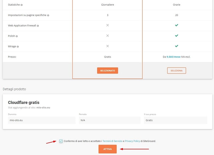Screen dimensions: 214x155
Task: Select the X mark in the Polish row
Action: [108, 36]
